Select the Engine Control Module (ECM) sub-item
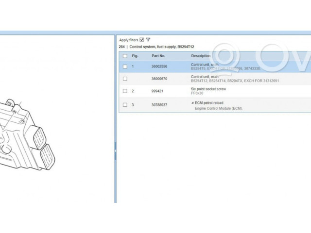 tap(218, 109)
